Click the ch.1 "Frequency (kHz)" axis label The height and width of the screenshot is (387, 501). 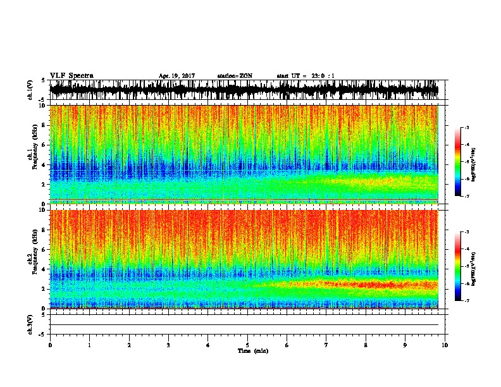[35, 147]
